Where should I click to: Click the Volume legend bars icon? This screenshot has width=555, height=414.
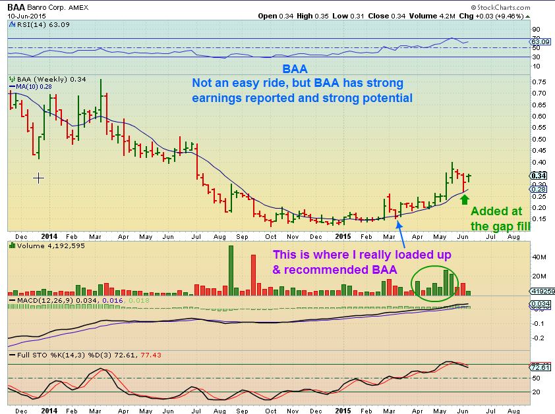[12, 246]
